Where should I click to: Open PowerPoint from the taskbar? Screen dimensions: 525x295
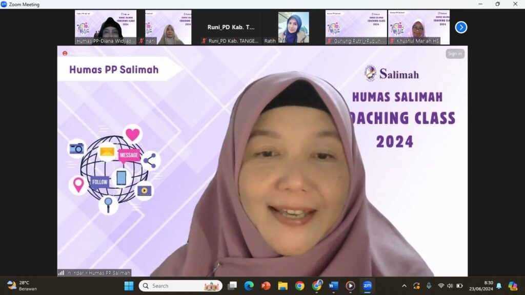(x=266, y=286)
